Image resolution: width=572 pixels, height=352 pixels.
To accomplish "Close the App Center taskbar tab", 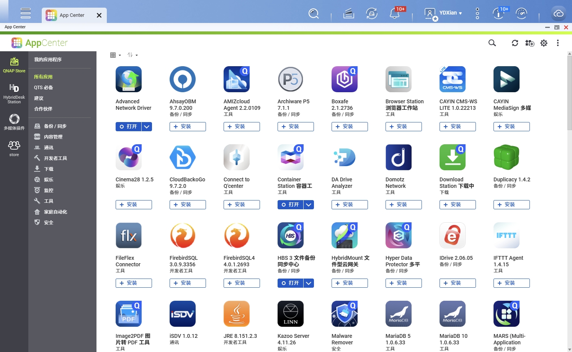I will [x=99, y=15].
